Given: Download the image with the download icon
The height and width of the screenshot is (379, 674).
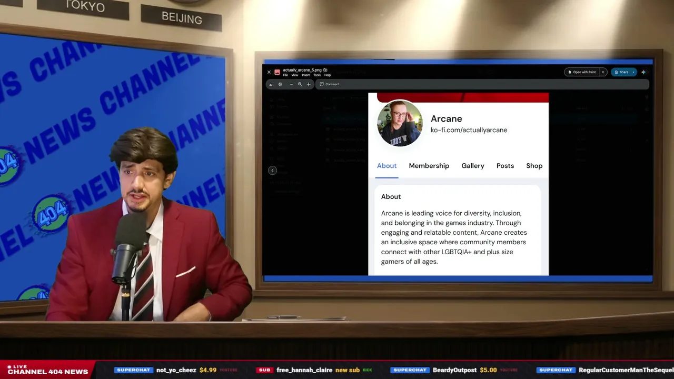Looking at the screenshot, I should coord(271,84).
